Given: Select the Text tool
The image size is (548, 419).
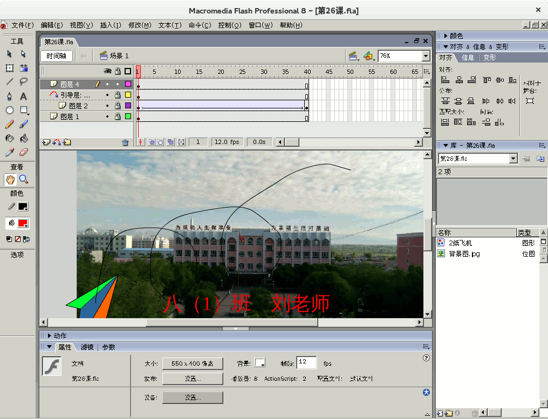Looking at the screenshot, I should pyautogui.click(x=23, y=96).
